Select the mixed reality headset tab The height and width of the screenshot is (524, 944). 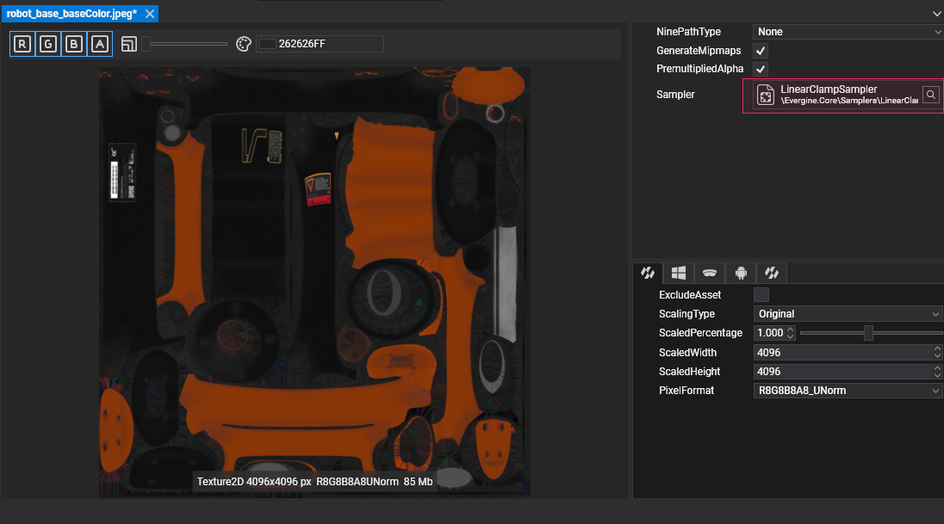point(710,273)
